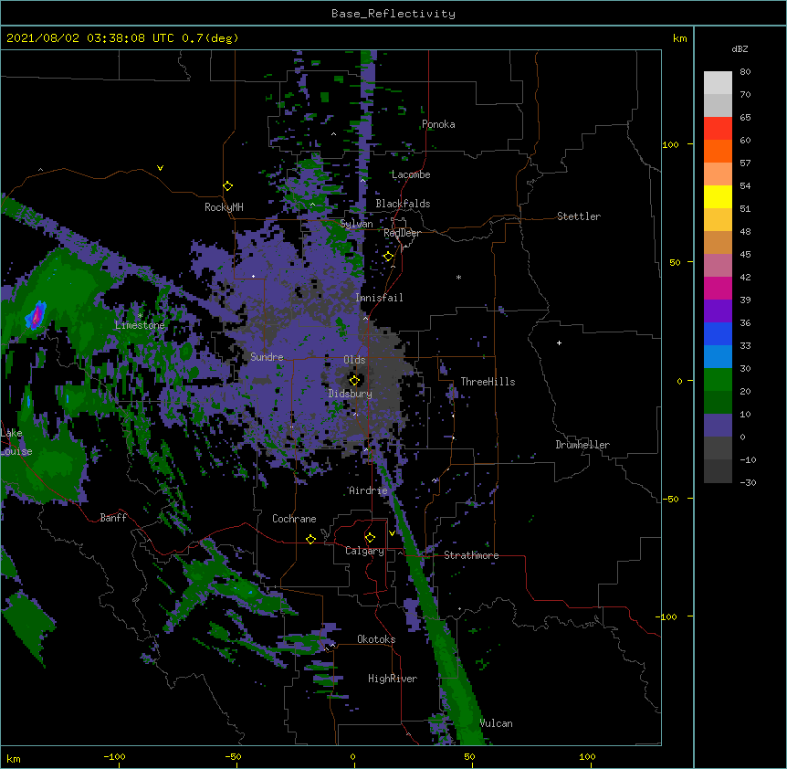The height and width of the screenshot is (769, 787).
Task: Click the Stettler city label
Action: click(579, 216)
